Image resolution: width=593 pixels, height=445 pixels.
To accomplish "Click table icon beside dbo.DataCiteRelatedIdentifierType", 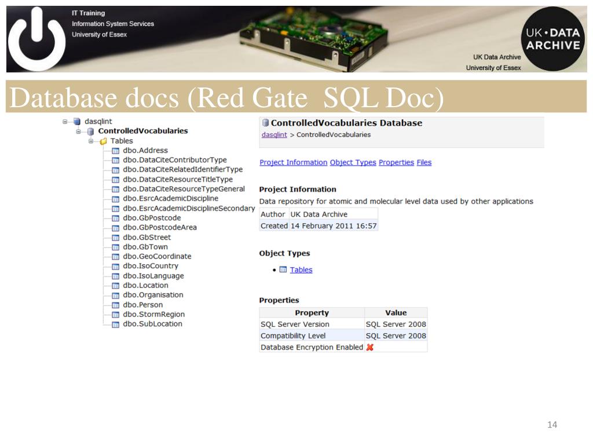I will point(116,170).
